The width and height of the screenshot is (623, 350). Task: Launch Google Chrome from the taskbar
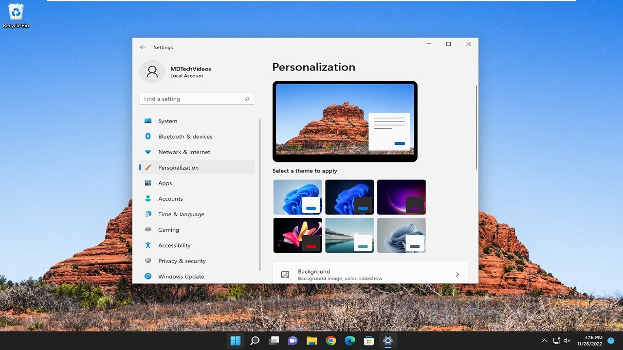(331, 341)
